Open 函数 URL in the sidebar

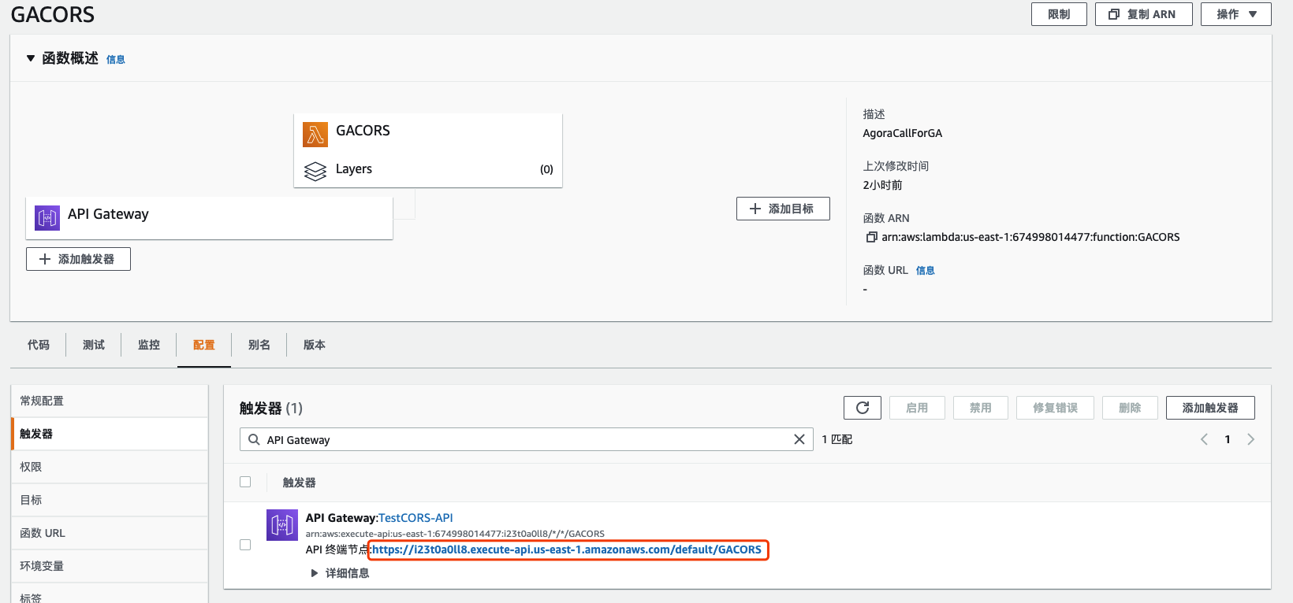click(110, 533)
